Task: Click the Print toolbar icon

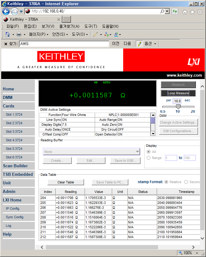Action: (x=19, y=34)
